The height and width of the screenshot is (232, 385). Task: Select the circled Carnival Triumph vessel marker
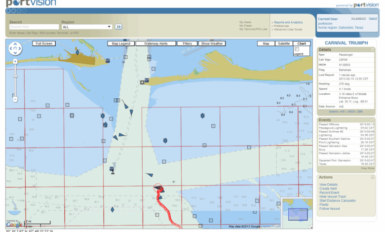(158, 188)
